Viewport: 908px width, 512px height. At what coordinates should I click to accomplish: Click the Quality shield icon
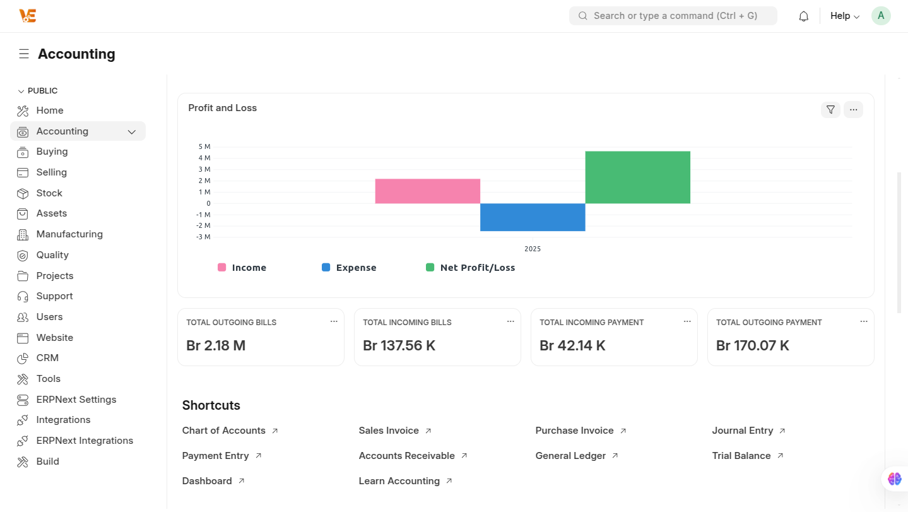[23, 256]
